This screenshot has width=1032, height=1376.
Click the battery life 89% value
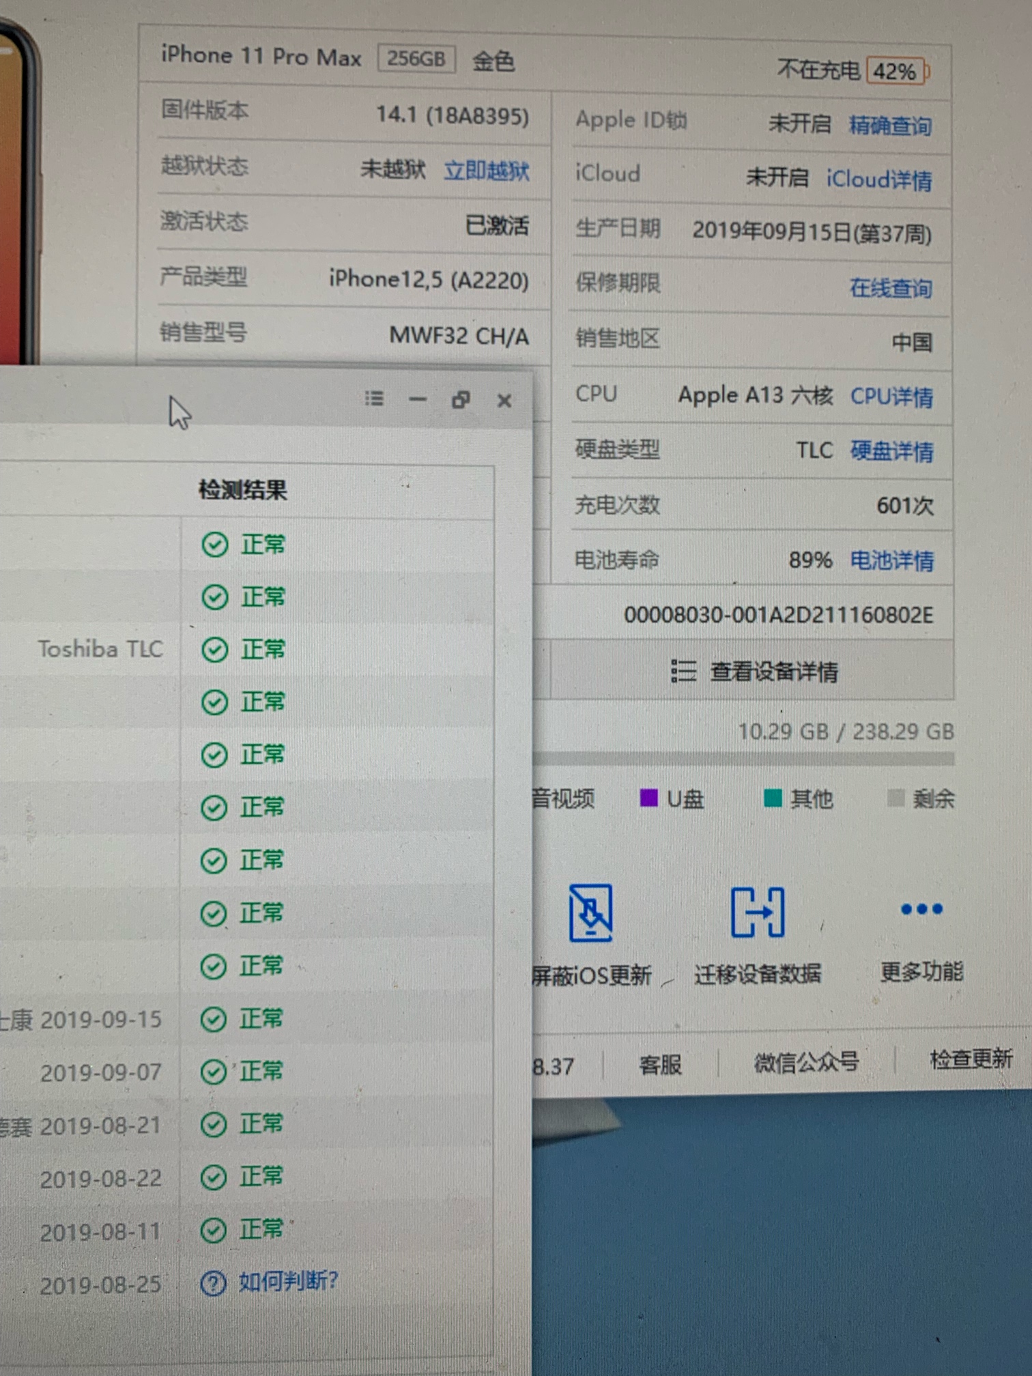(x=811, y=560)
